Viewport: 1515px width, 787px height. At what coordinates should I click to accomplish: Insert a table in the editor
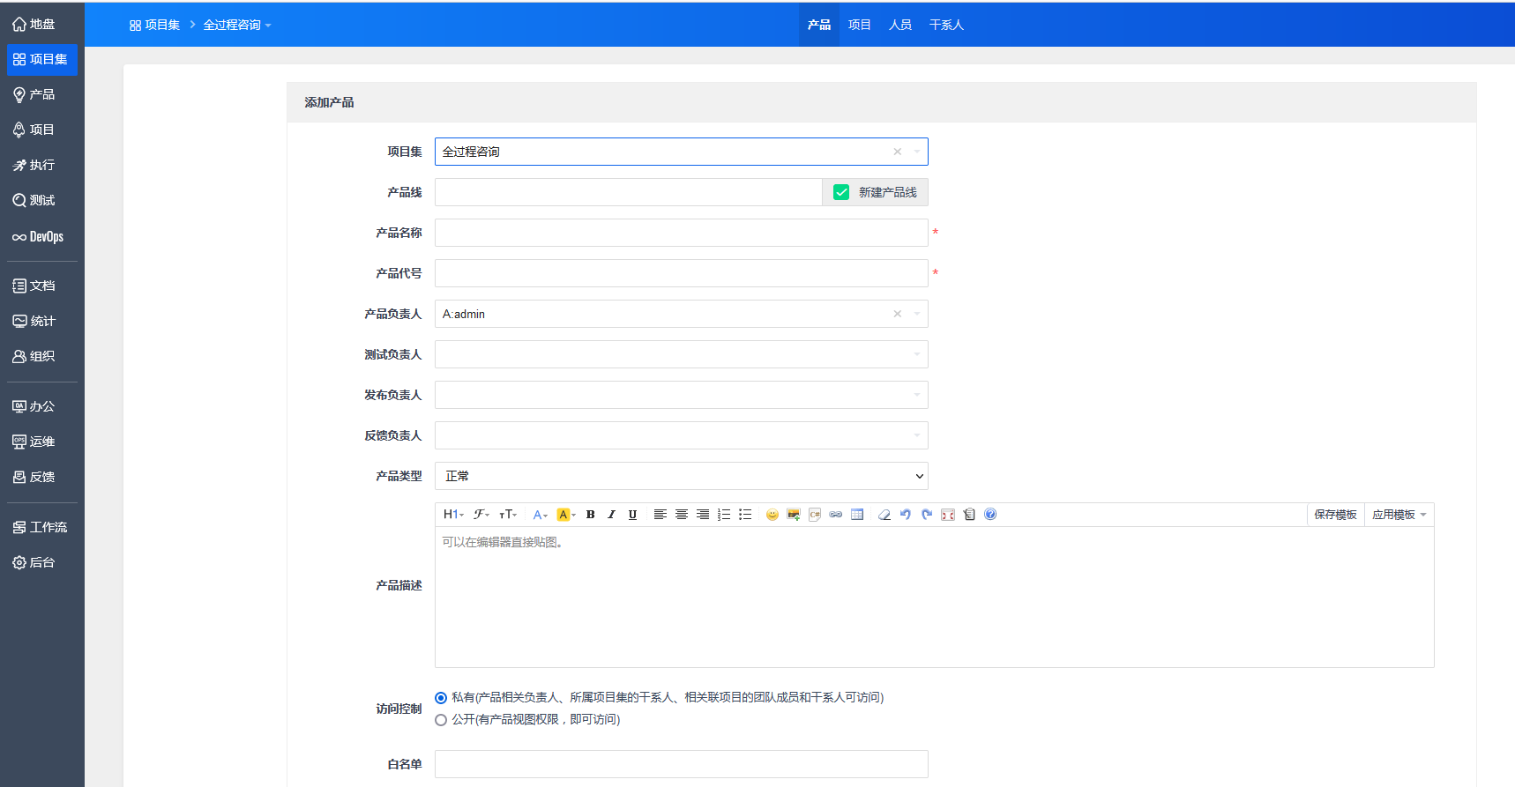[857, 515]
